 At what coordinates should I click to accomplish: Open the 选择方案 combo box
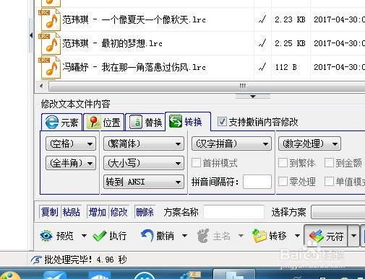tap(338, 212)
